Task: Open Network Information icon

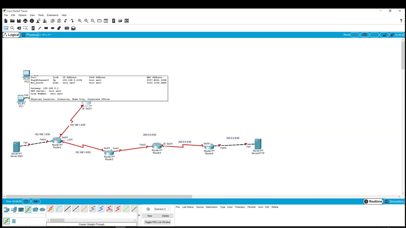Action: point(32,21)
